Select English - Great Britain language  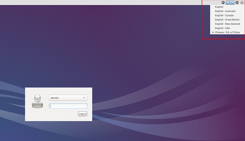point(227,19)
